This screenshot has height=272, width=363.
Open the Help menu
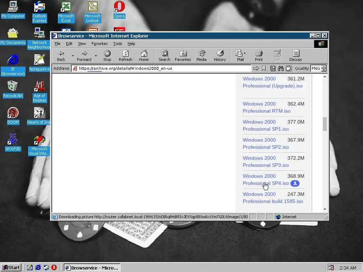click(131, 44)
